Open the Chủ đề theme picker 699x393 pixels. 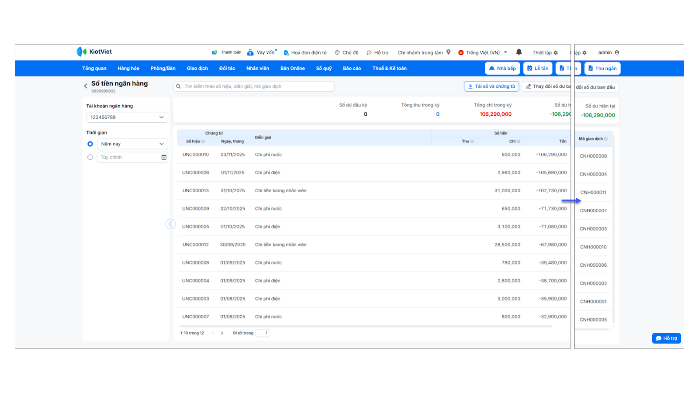[x=346, y=53]
